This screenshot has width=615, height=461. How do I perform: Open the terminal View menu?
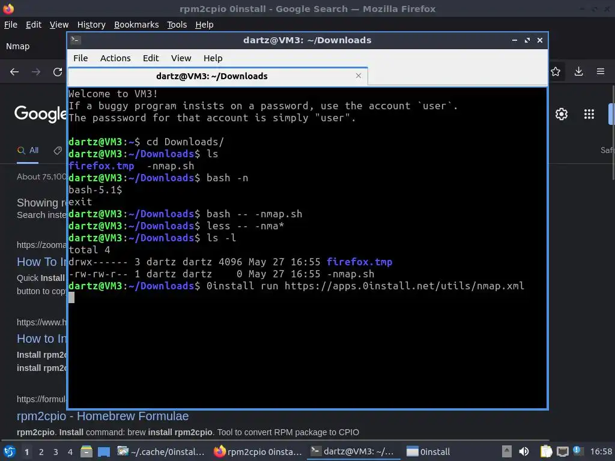(181, 58)
